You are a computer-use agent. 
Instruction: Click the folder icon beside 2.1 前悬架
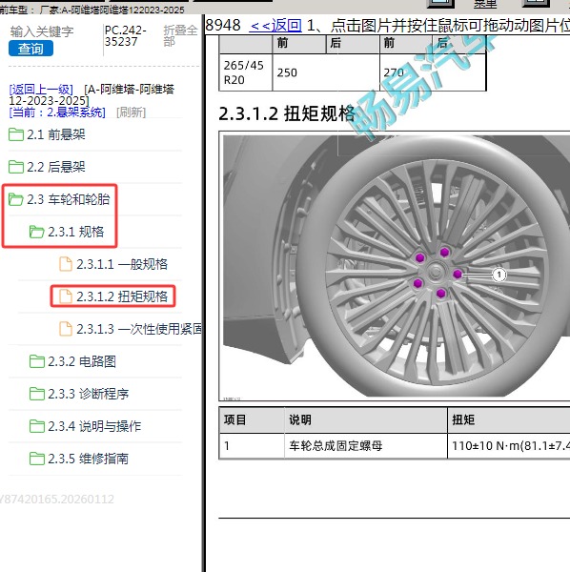point(16,134)
